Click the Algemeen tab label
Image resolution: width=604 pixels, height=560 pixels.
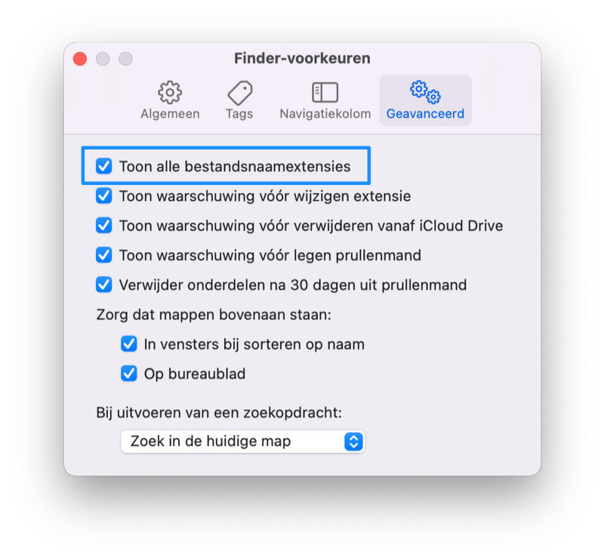(x=170, y=114)
